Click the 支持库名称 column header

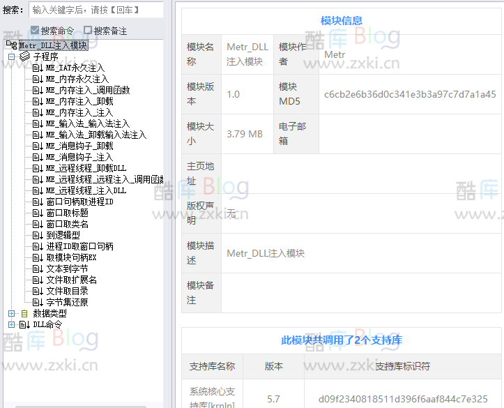pyautogui.click(x=212, y=366)
